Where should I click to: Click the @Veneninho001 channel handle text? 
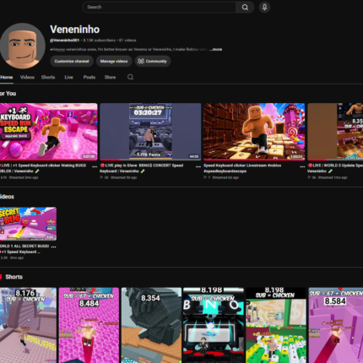pyautogui.click(x=64, y=41)
